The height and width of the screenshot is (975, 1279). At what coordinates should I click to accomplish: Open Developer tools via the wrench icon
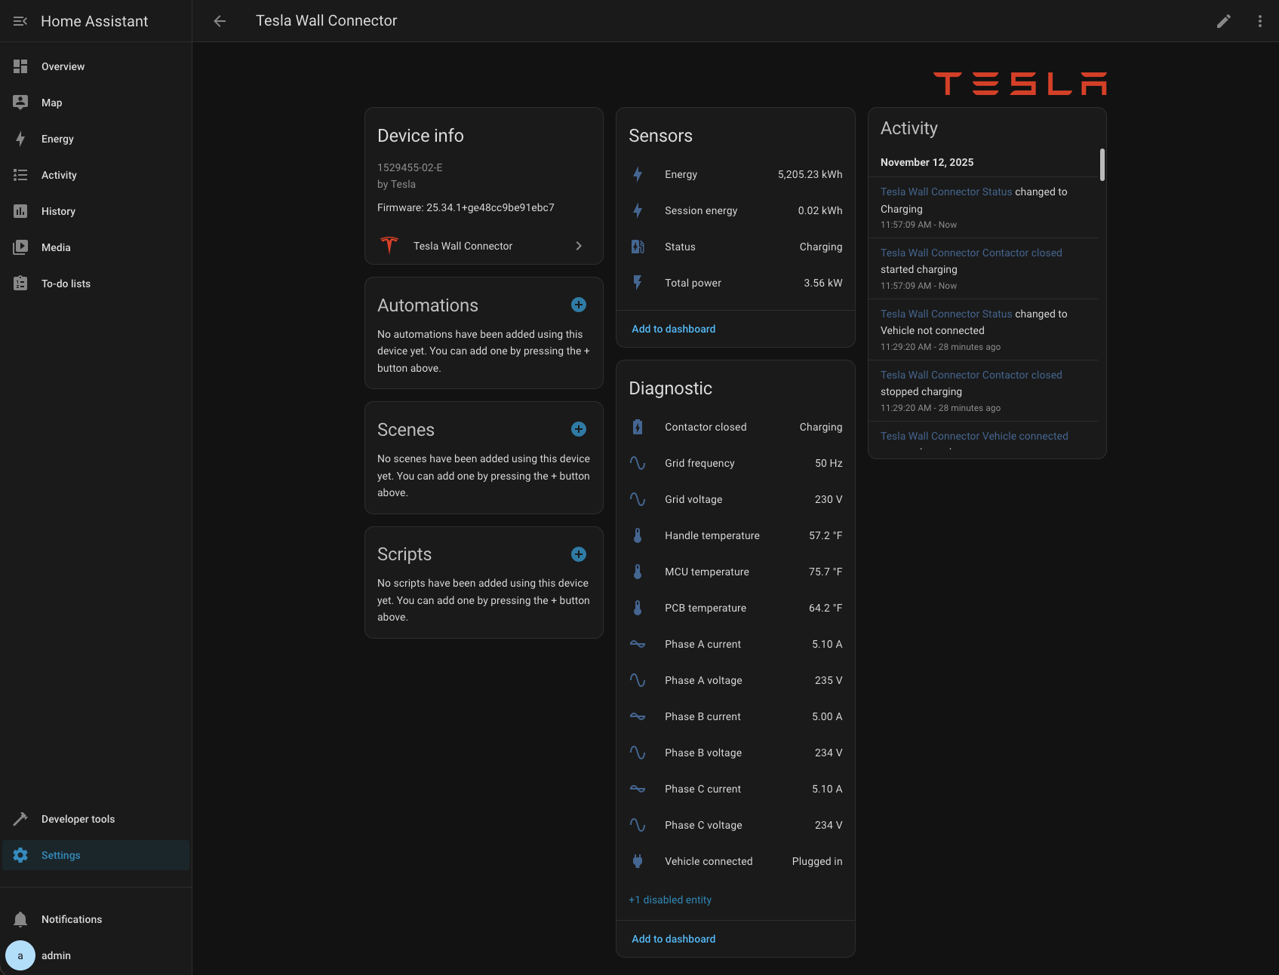click(20, 818)
